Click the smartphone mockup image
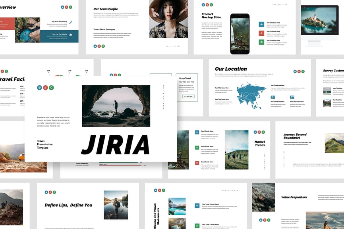Screen dimensions: 344x229 tap(240, 34)
